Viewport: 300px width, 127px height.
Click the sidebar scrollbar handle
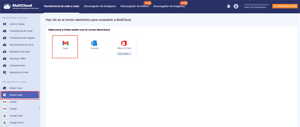click(40, 109)
